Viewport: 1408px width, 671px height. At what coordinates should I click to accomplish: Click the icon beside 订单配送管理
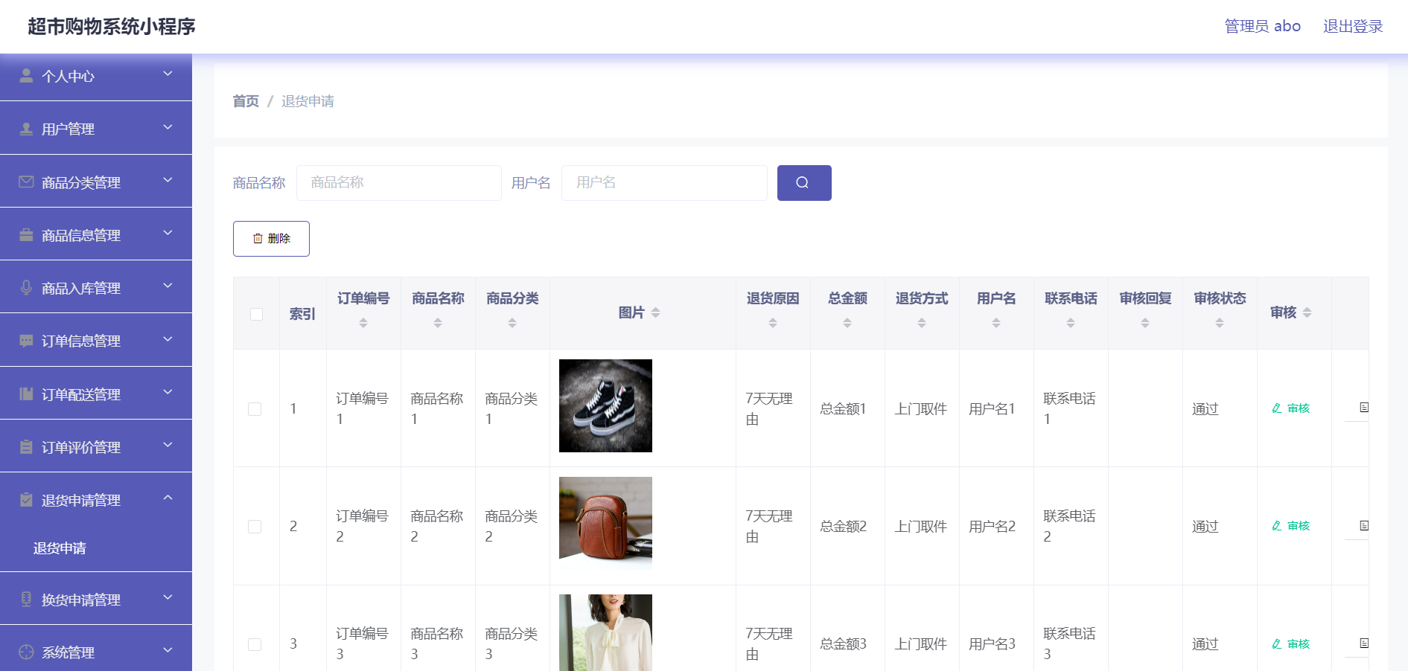point(26,394)
